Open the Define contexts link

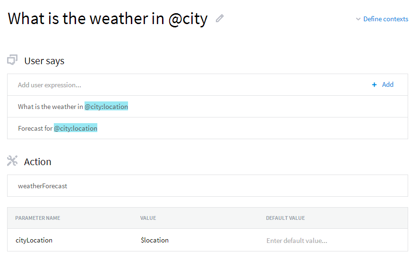point(385,19)
